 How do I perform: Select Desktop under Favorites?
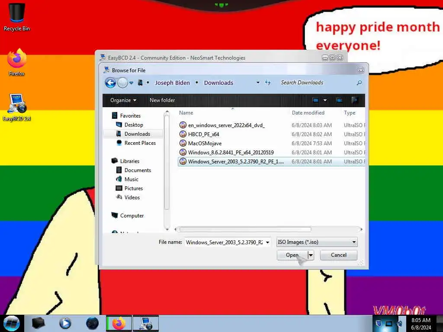(x=133, y=125)
